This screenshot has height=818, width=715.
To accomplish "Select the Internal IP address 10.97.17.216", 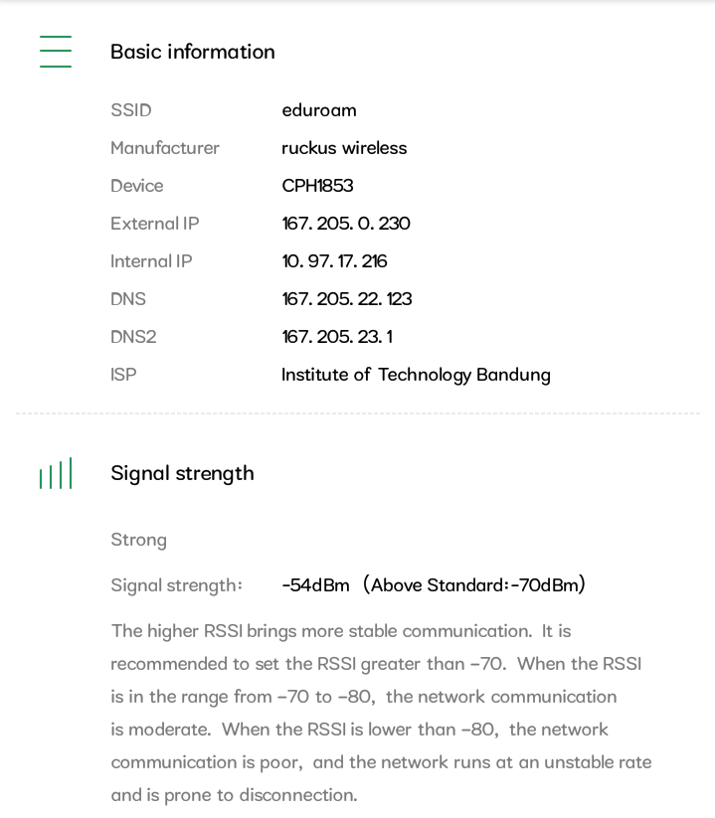I will coord(334,261).
